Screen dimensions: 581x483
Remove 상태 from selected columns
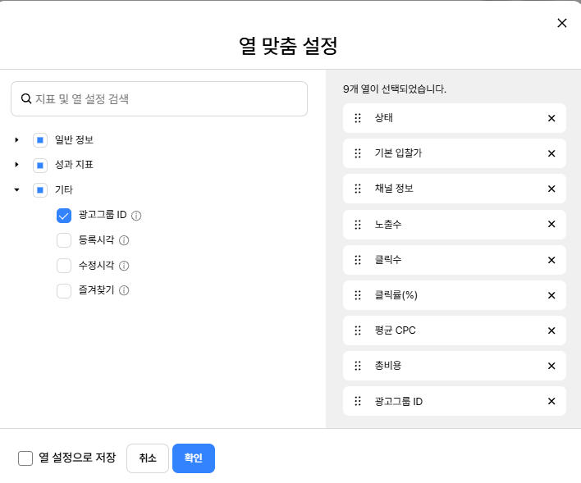coord(551,118)
